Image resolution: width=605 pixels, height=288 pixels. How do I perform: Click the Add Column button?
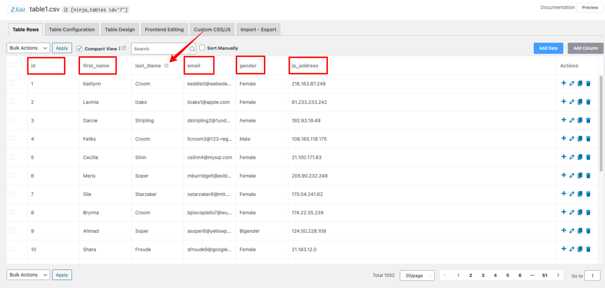tap(585, 48)
